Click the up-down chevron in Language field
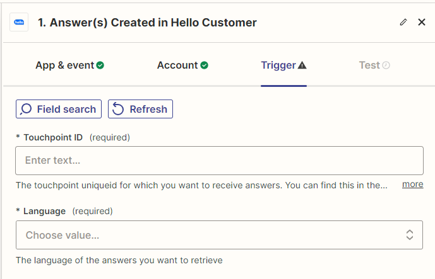Viewport: 435px width, 279px height. point(410,235)
